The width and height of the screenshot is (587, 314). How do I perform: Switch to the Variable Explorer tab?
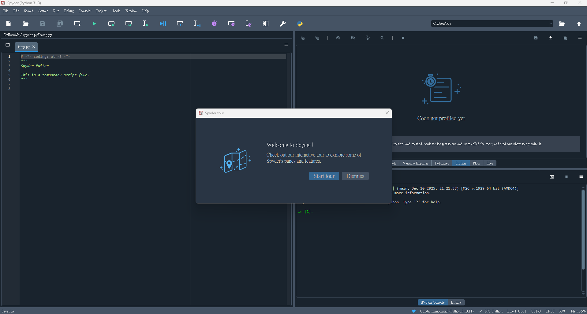[x=415, y=163]
